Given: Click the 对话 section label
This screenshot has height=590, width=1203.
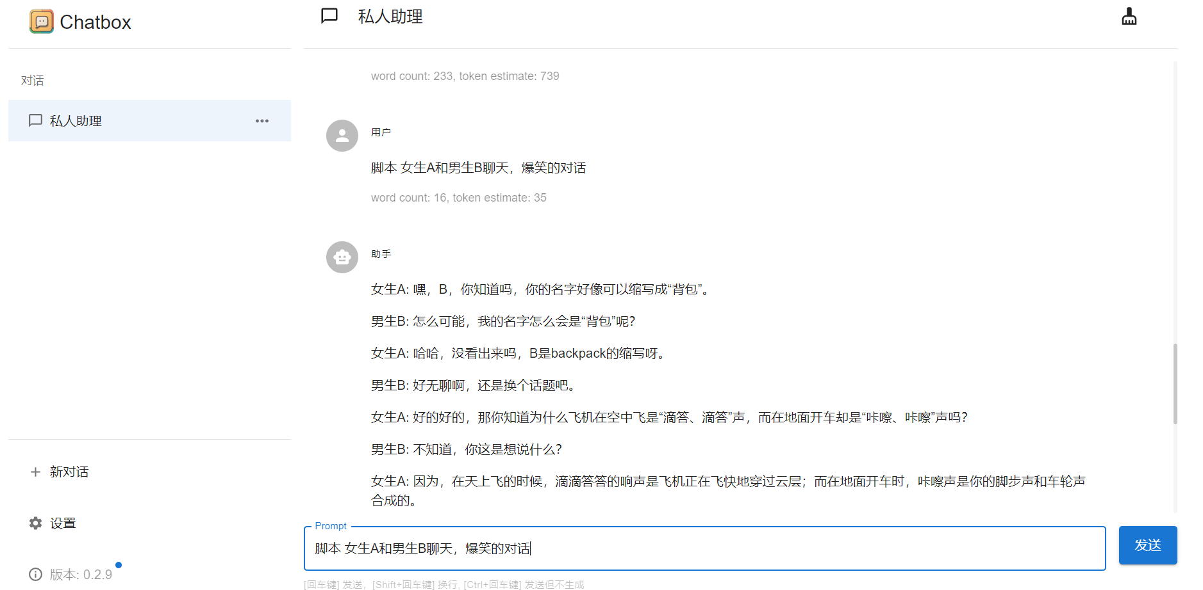Looking at the screenshot, I should pyautogui.click(x=33, y=80).
